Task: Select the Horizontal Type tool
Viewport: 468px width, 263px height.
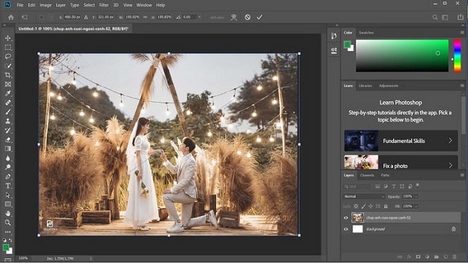Action: click(8, 186)
